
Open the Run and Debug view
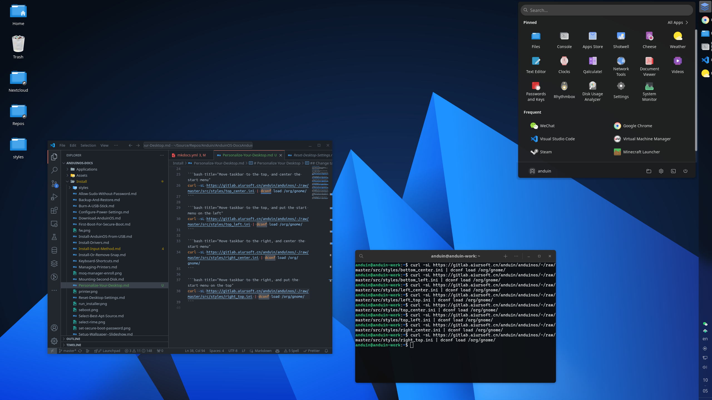[x=54, y=197]
